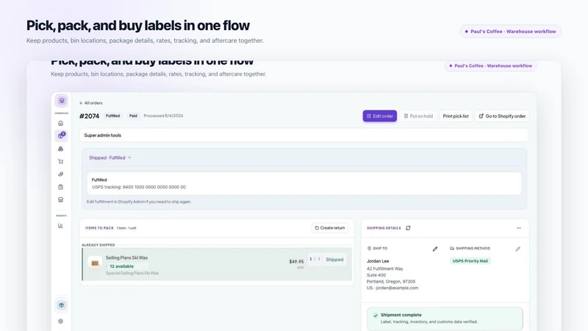Open the tag icon below the cart icon
The width and height of the screenshot is (588, 331).
click(60, 174)
